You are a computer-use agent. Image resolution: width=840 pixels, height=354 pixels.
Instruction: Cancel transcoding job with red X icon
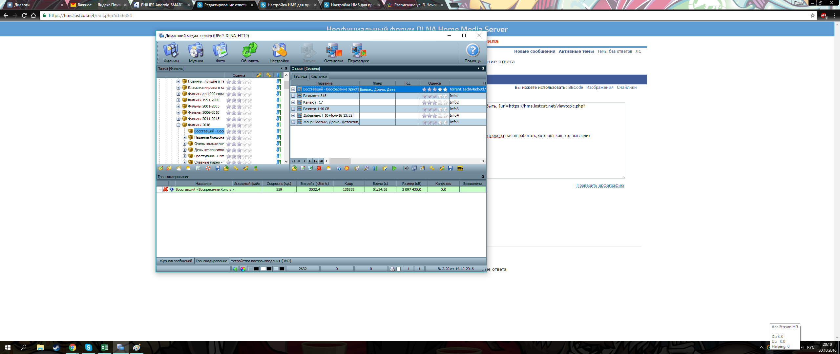tap(165, 189)
